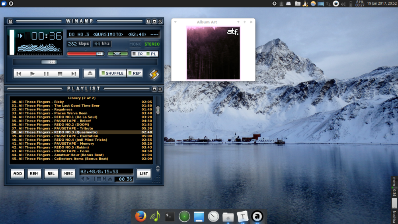Screen dimensions: 398x224
Task: Toggle playlist windowshade mode button
Action: (x=154, y=89)
